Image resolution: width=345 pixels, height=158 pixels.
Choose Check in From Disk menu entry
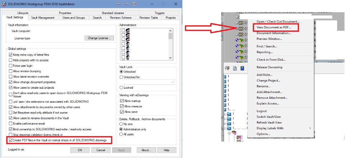pos(271,60)
